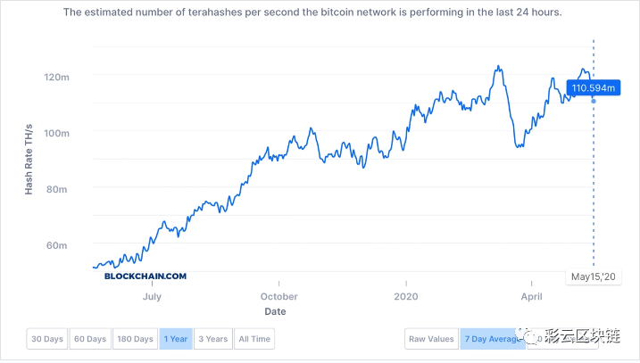The image size is (640, 363).
Task: Click the 120m y-axis label
Action: click(56, 77)
